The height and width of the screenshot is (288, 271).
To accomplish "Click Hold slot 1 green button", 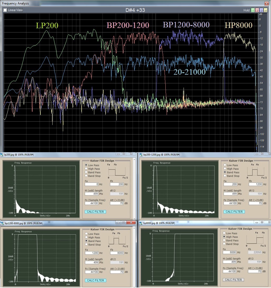I will click(253, 10).
